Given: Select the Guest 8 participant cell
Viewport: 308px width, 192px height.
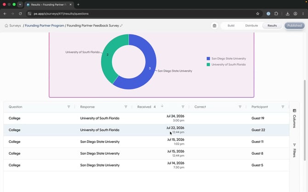Looking at the screenshot, I should pos(257,153).
